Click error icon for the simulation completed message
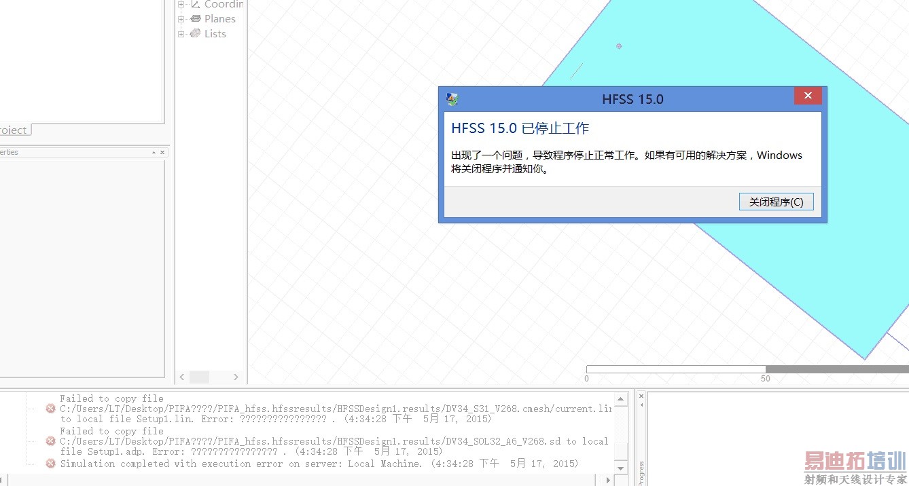This screenshot has height=486, width=909. click(x=50, y=464)
